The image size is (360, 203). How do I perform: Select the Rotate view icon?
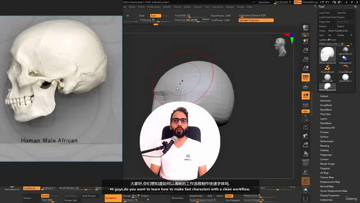tap(305, 154)
